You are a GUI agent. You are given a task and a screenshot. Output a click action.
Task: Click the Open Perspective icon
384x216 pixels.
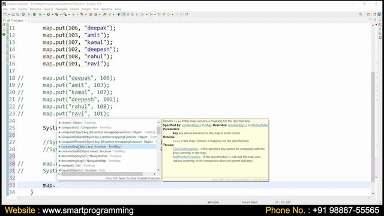tap(368, 14)
